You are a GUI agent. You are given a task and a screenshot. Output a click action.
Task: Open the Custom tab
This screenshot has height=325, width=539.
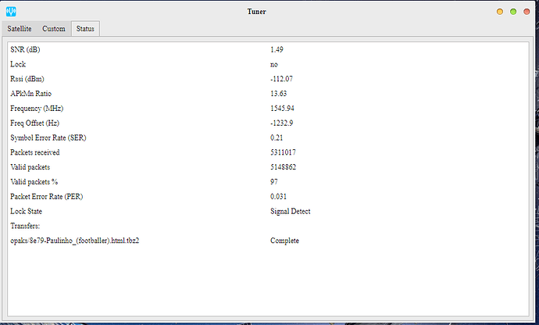pos(54,29)
